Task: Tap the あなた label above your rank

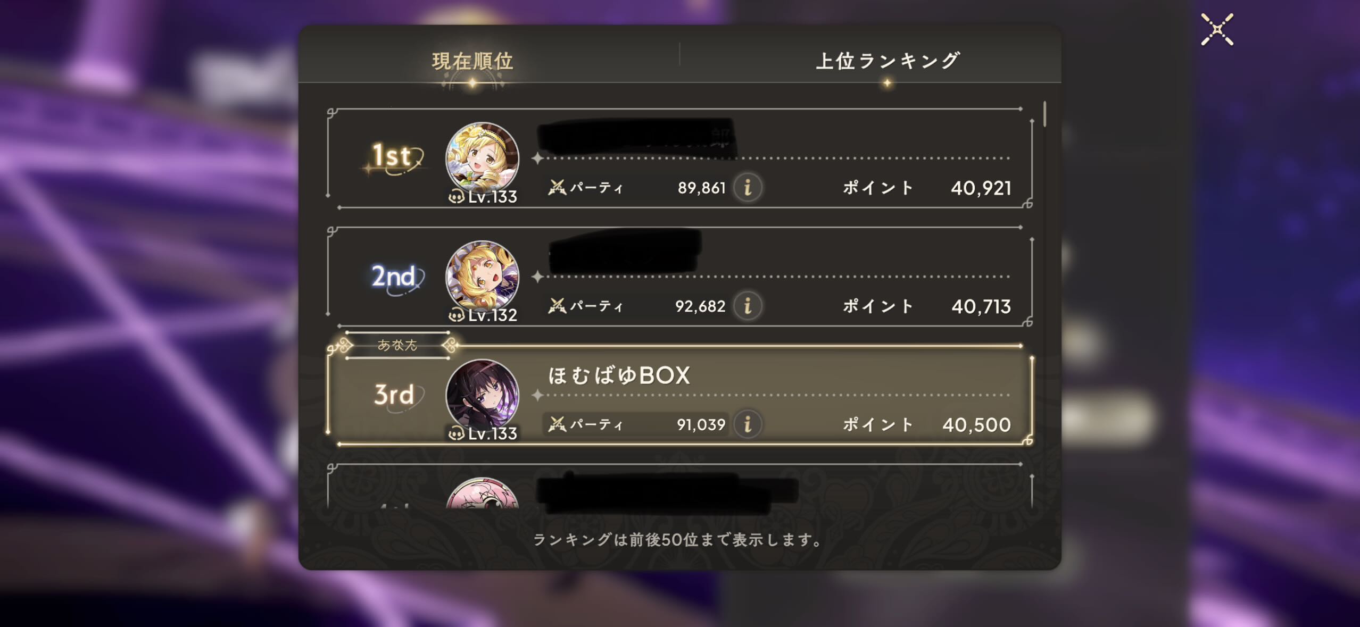Action: pyautogui.click(x=397, y=345)
